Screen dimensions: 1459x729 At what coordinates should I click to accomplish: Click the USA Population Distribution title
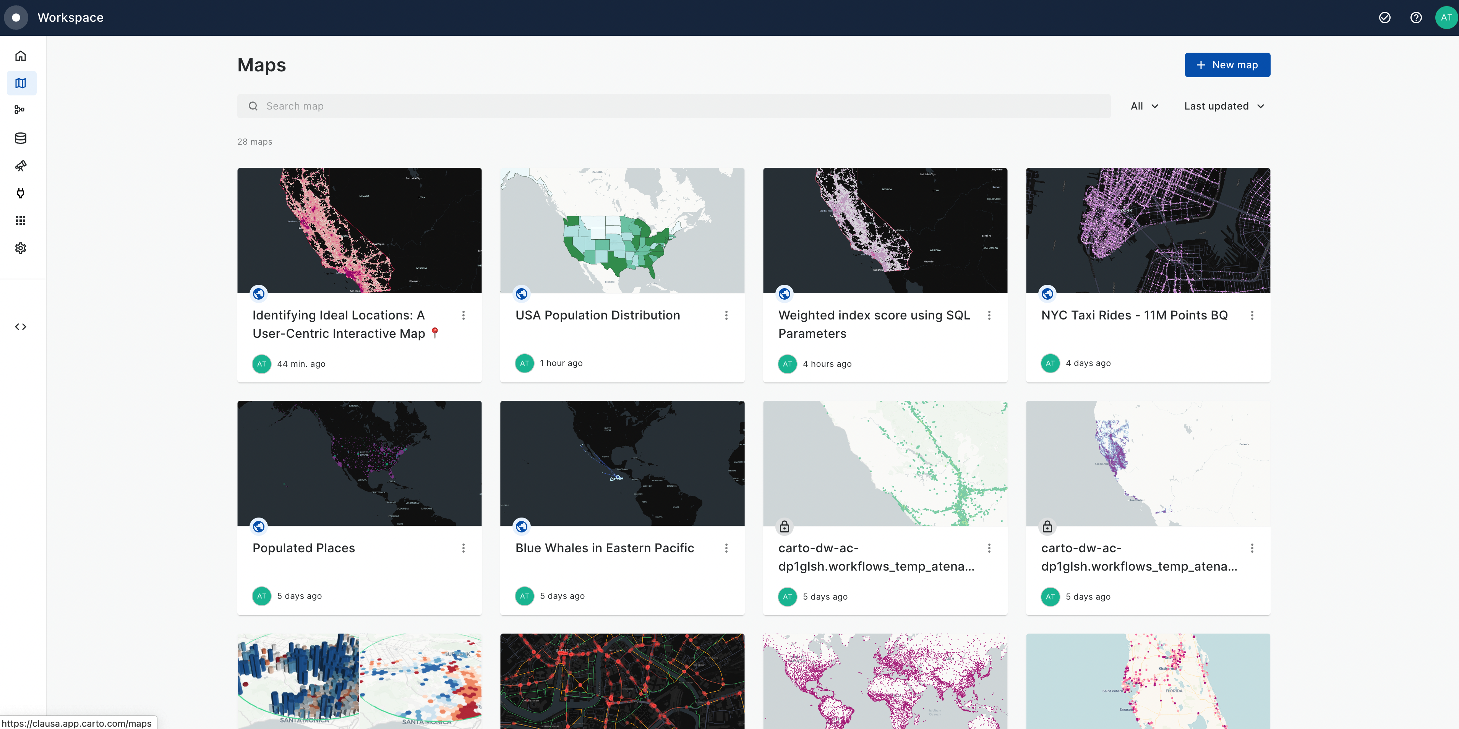pos(598,315)
